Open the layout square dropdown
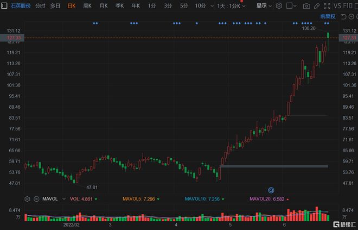The height and width of the screenshot is (230, 358). coord(290,6)
